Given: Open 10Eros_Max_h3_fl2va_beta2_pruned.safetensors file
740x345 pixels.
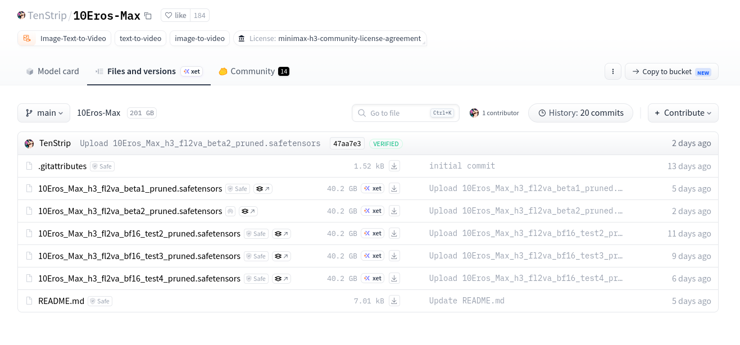Looking at the screenshot, I should point(130,211).
